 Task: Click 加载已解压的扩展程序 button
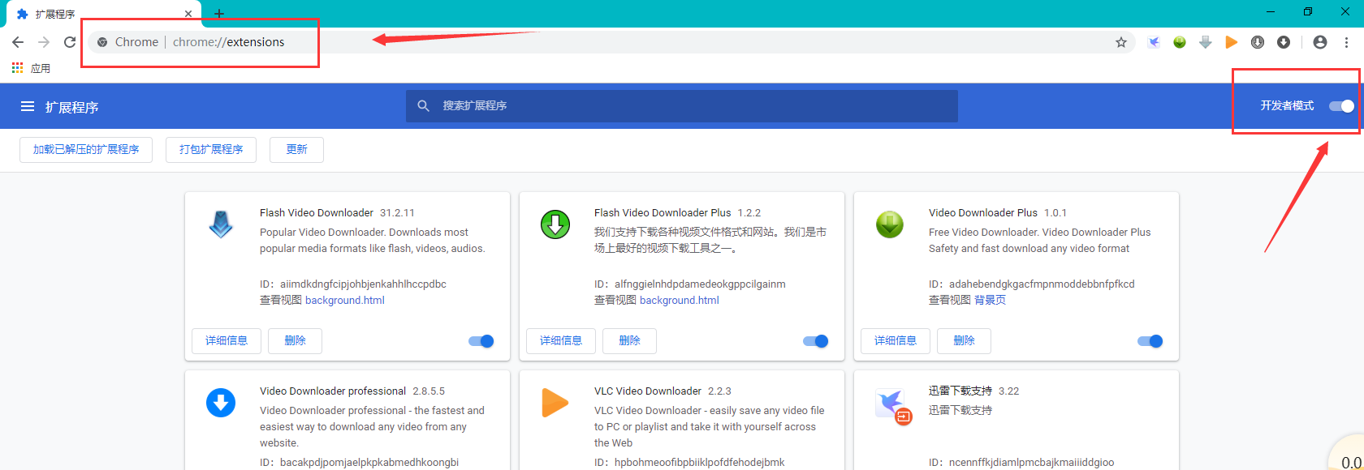click(x=86, y=150)
